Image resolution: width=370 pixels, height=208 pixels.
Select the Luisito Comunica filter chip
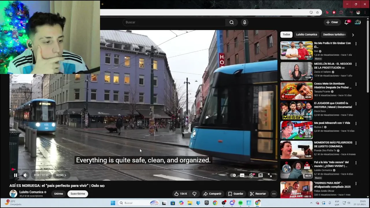(x=306, y=35)
